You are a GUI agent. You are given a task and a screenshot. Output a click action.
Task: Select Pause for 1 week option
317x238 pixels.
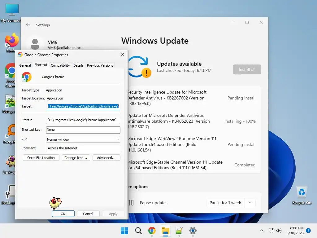coord(225,203)
